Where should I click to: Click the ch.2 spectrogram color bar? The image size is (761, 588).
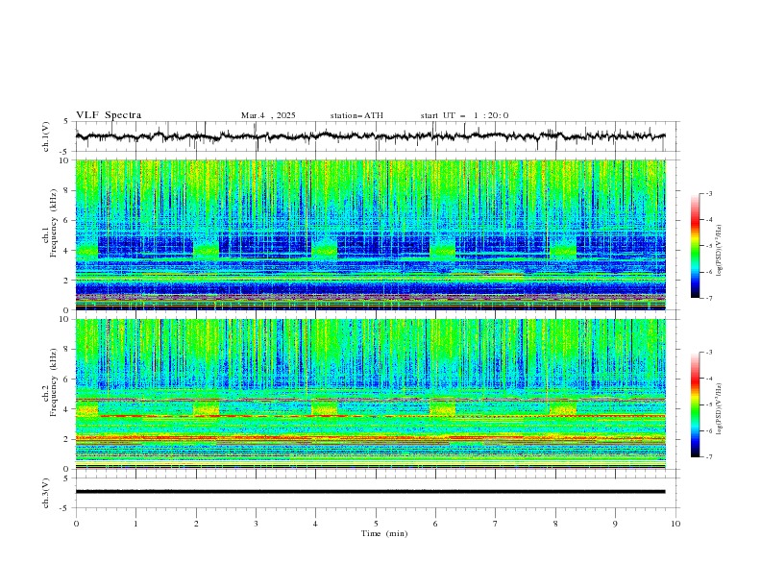pos(695,404)
